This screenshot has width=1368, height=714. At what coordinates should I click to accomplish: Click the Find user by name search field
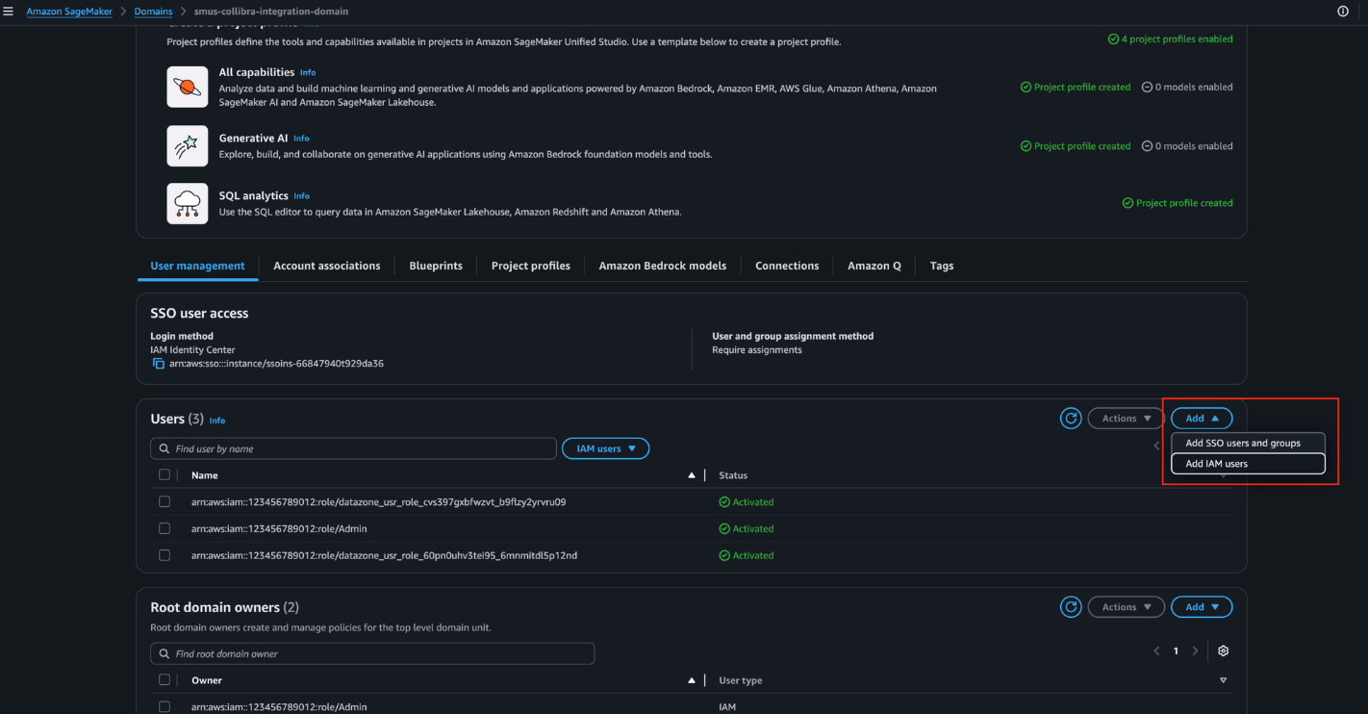[x=353, y=448]
